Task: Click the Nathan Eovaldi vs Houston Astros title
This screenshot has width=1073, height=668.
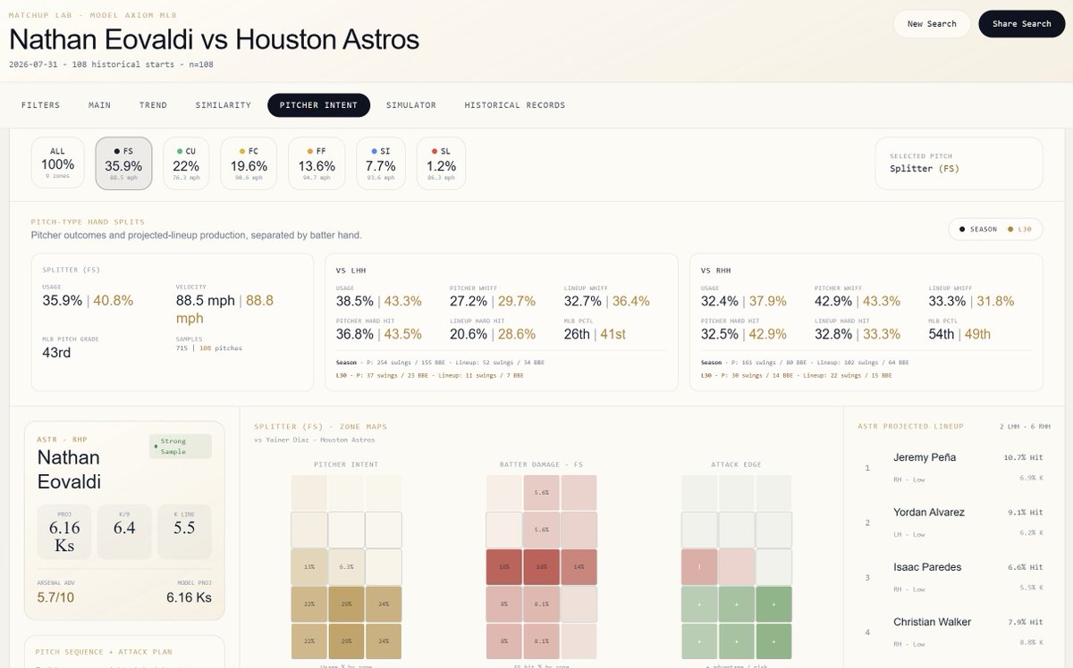Action: pyautogui.click(x=214, y=39)
